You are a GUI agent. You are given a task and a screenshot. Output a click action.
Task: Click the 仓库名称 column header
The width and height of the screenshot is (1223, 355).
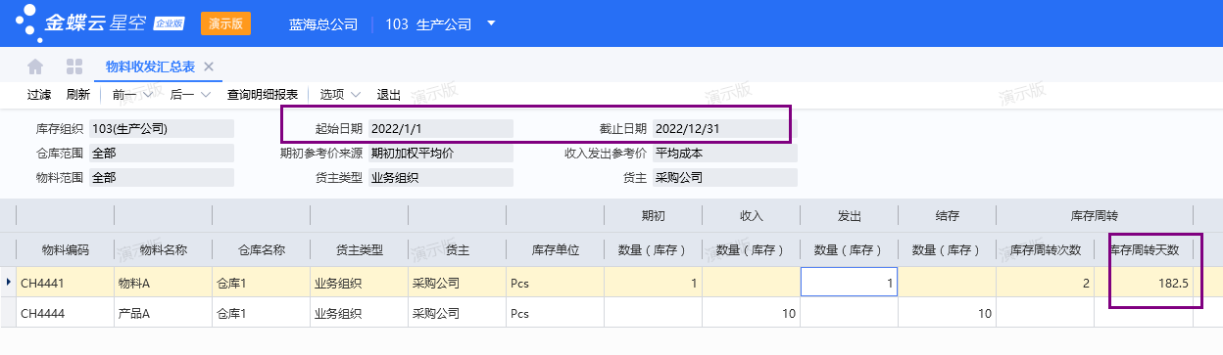point(262,249)
